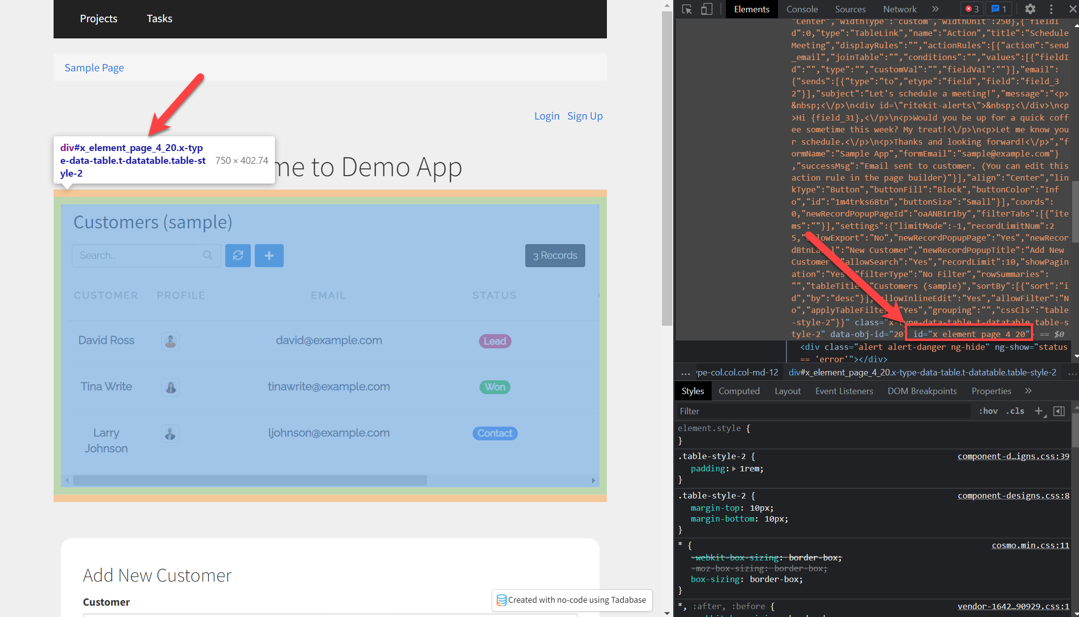Viewport: 1079px width, 617px height.
Task: Open Larry Johnson profile picture
Action: [x=170, y=433]
